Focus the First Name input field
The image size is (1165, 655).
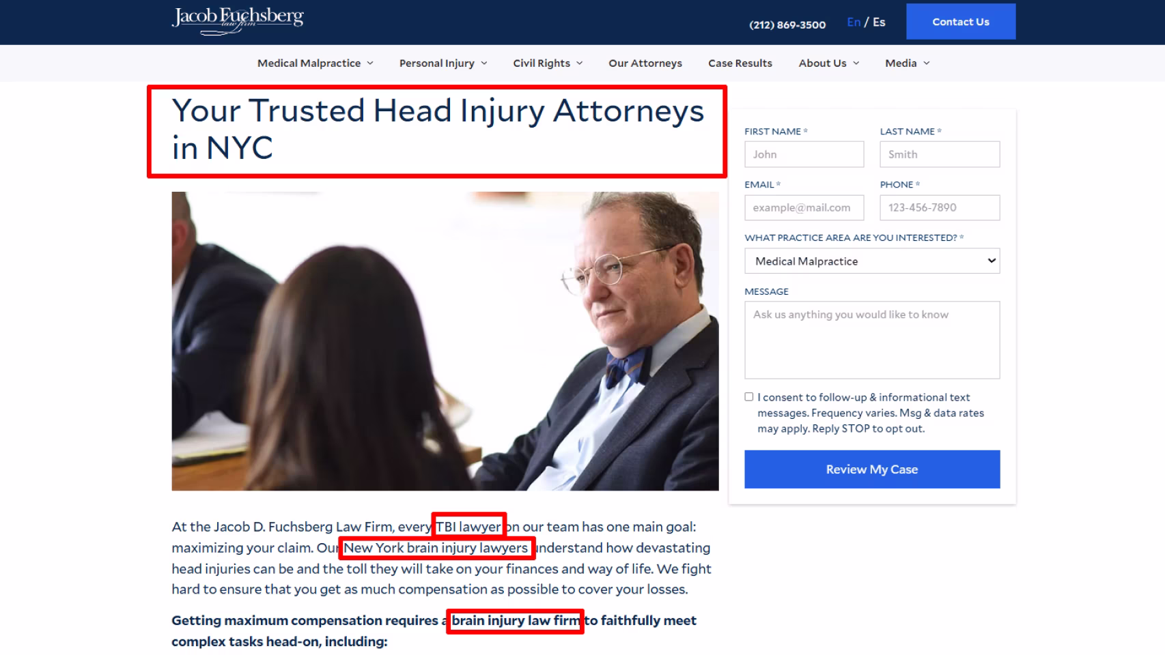pyautogui.click(x=804, y=154)
